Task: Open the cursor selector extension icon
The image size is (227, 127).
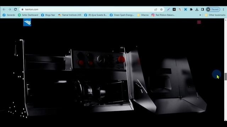Action: 180,10
